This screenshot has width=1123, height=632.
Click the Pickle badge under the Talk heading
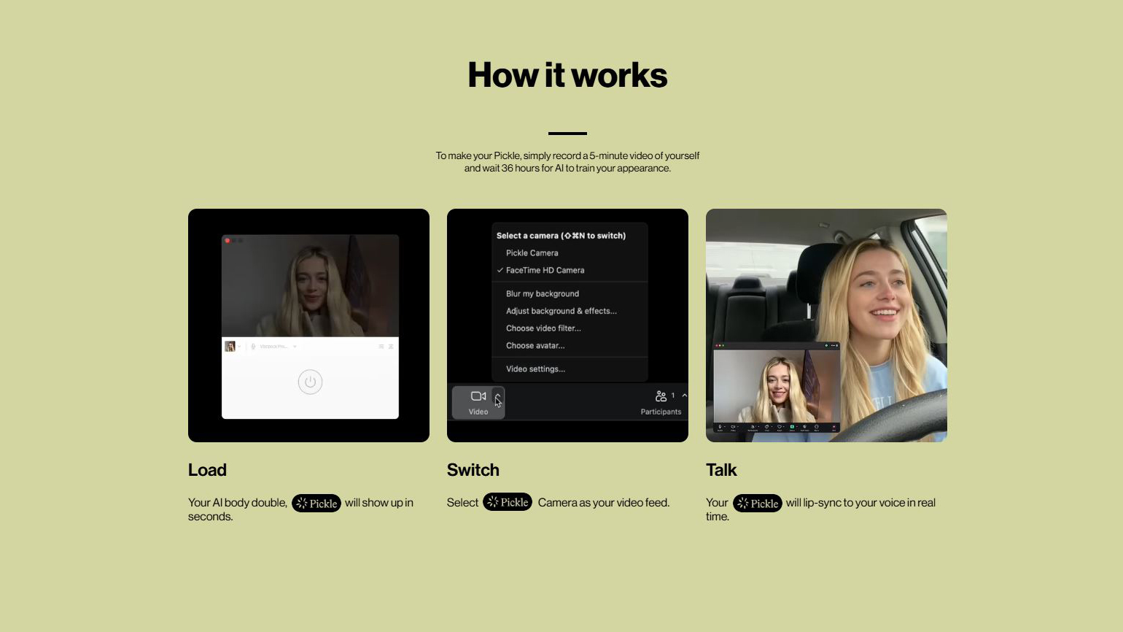coord(758,503)
